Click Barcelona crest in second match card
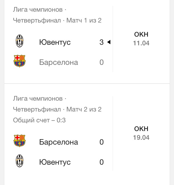174x185 pixels. click(19, 141)
